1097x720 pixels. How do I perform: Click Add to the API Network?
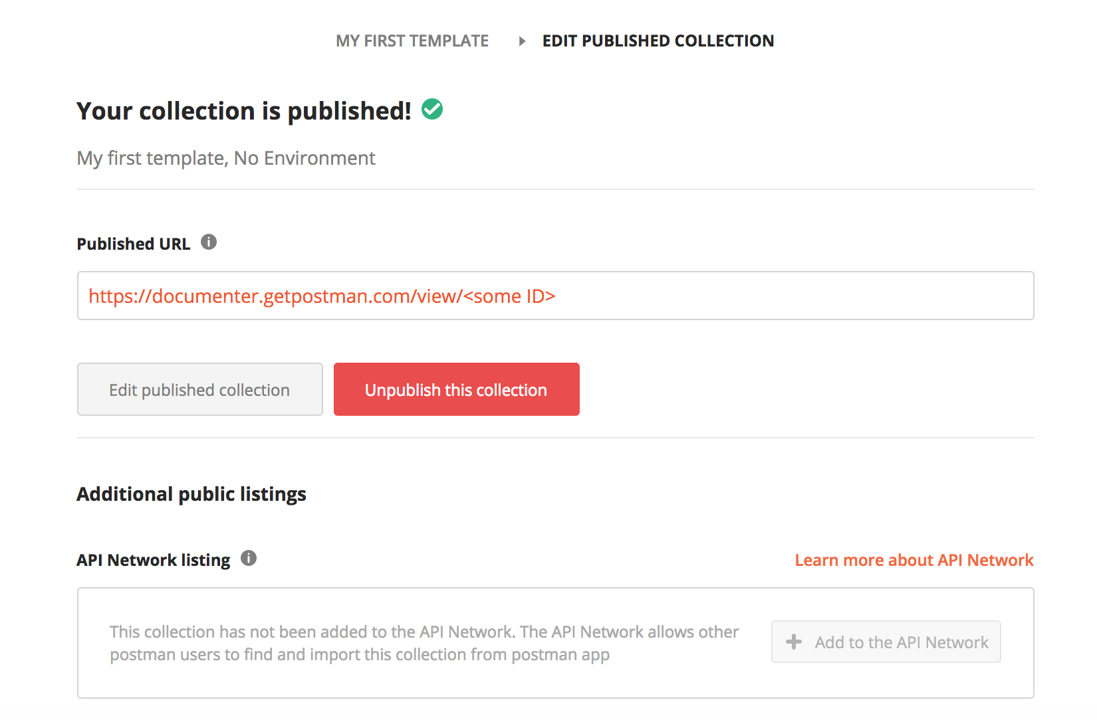tap(886, 642)
